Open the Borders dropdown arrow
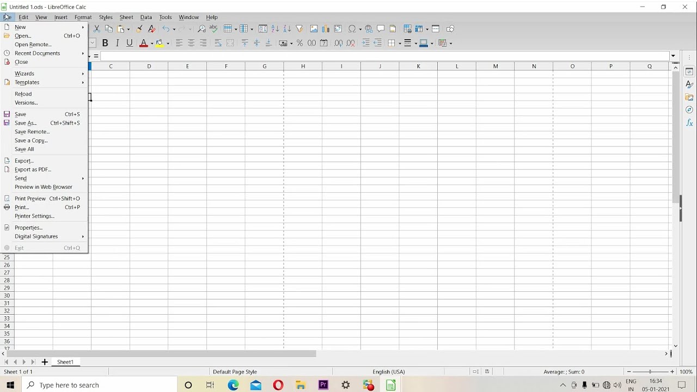This screenshot has height=392, width=697. point(399,44)
